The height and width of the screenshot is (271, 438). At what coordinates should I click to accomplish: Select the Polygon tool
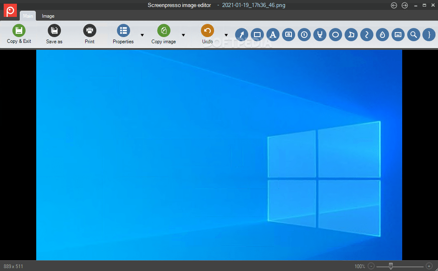[351, 35]
